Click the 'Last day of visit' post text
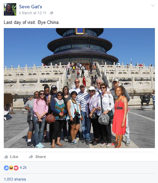 32,22
